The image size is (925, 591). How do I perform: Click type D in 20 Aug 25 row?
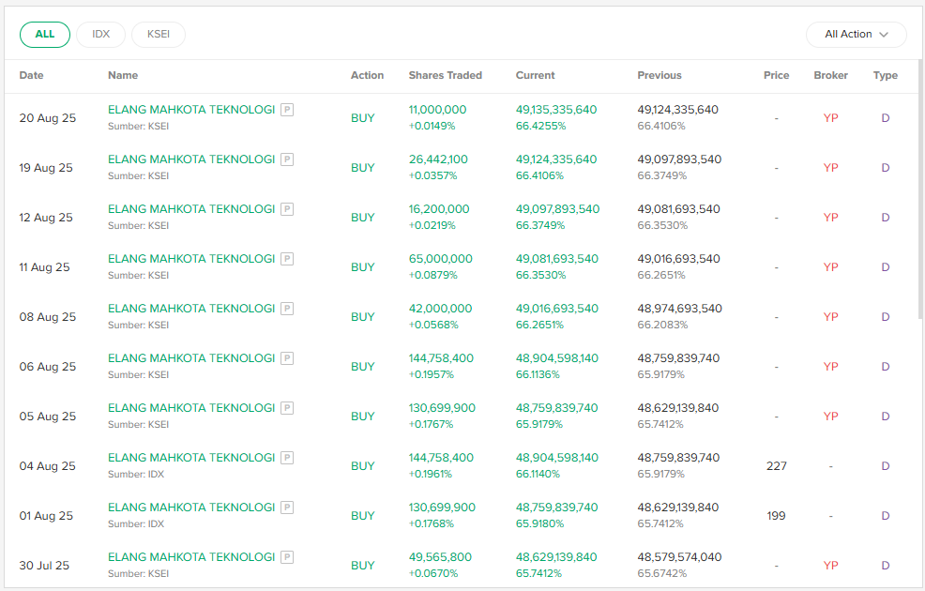pyautogui.click(x=886, y=118)
